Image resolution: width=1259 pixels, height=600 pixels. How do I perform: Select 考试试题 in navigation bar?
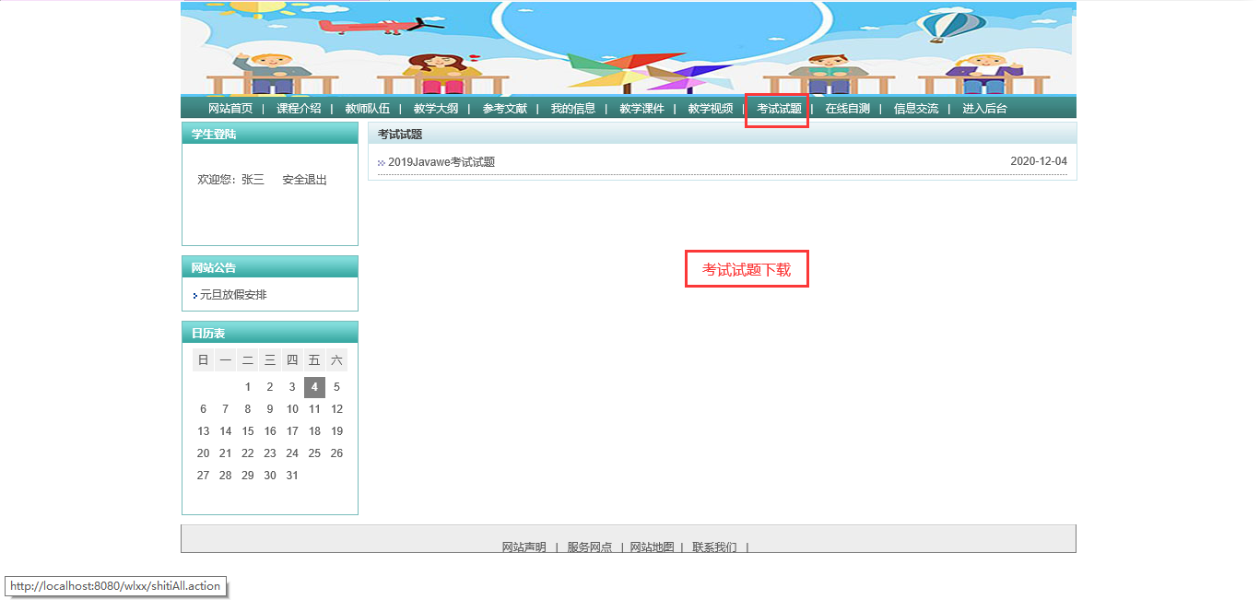coord(779,109)
